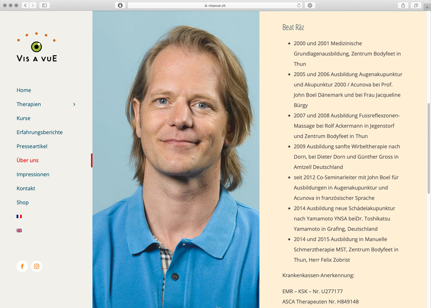The height and width of the screenshot is (308, 431).
Task: Expand the Therapien submenu chevron
Action: click(x=74, y=105)
